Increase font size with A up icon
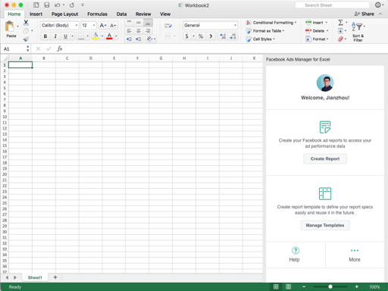 click(103, 26)
